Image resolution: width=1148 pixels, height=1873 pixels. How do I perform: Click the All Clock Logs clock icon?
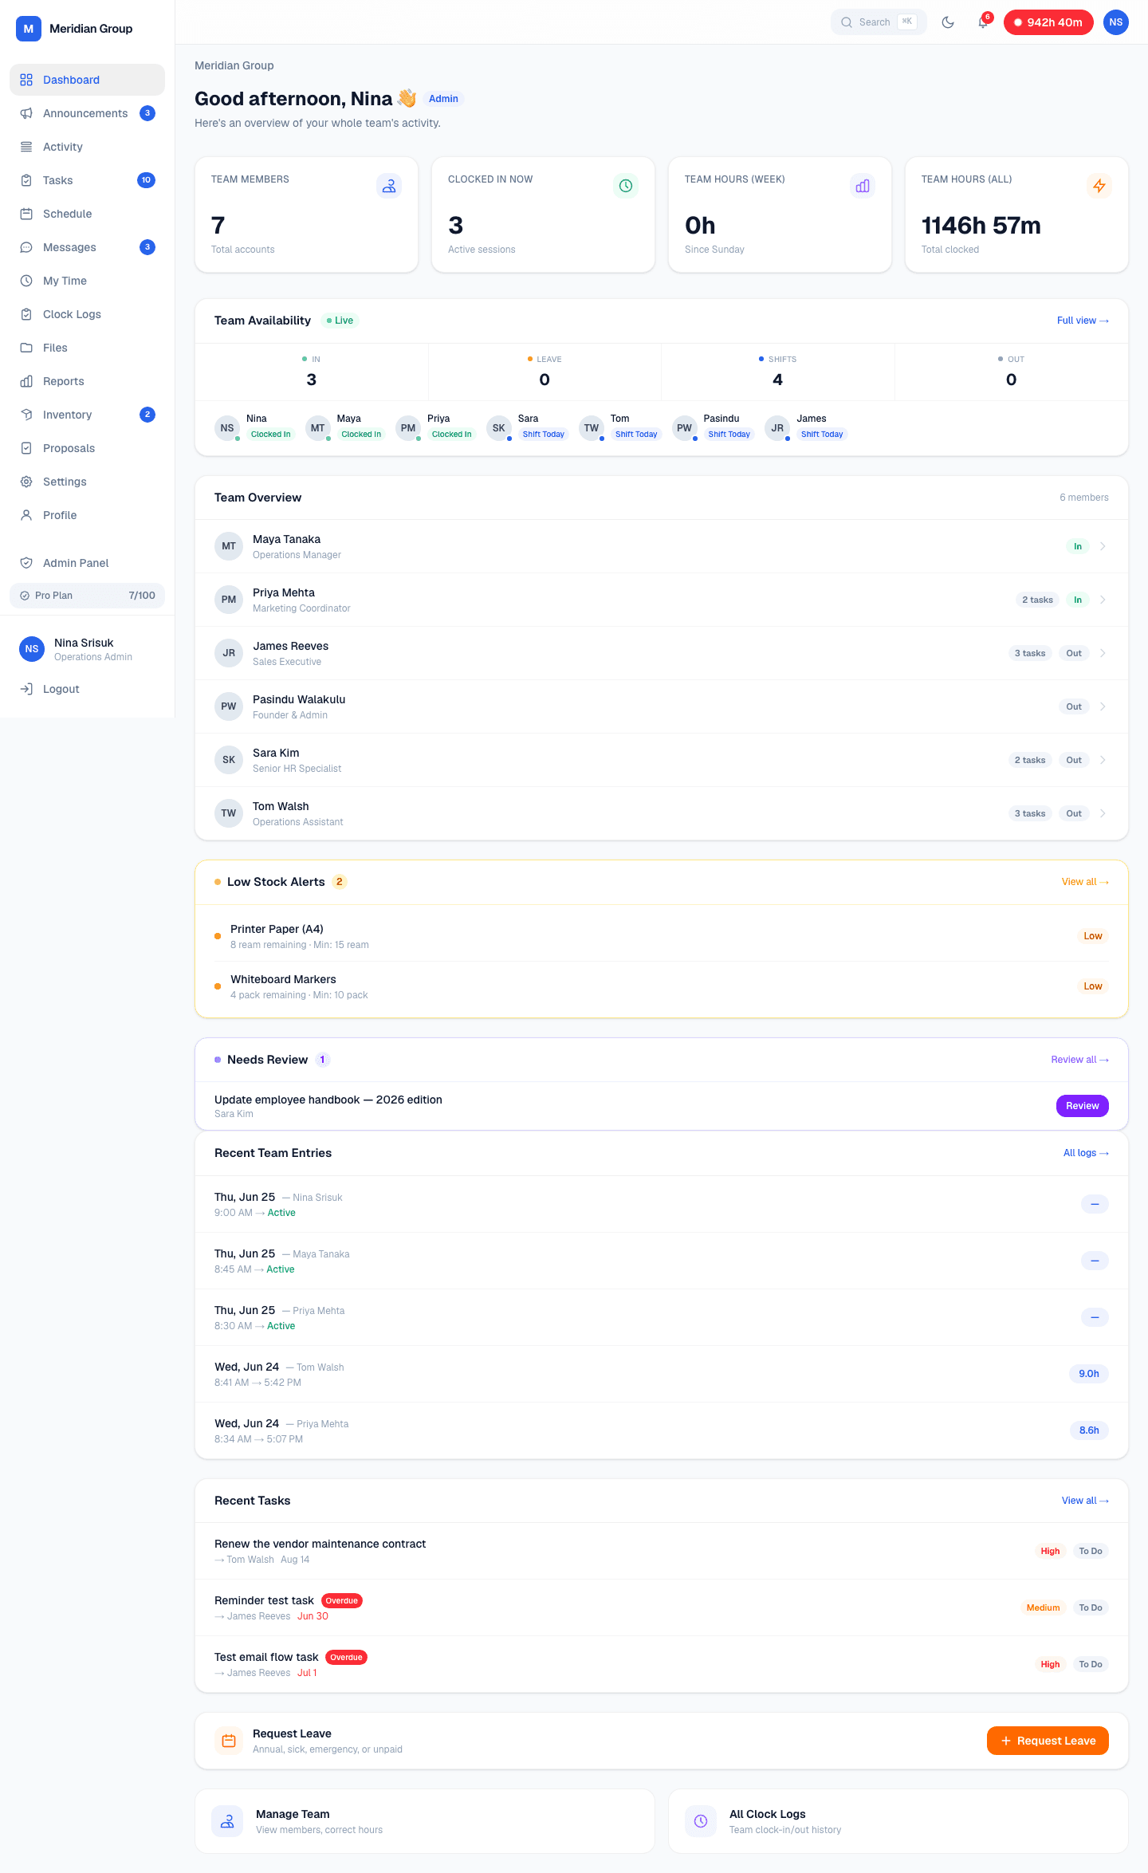[x=701, y=1821]
